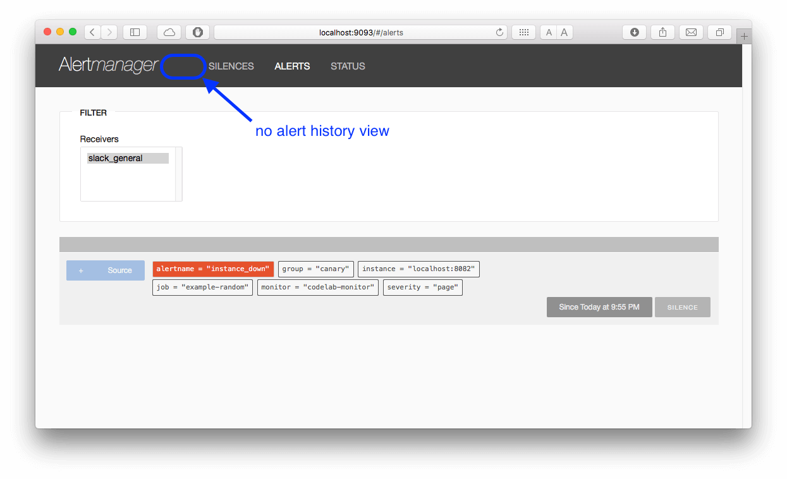The image size is (787, 479).
Task: Open the Top Sites grid icon
Action: tap(524, 32)
